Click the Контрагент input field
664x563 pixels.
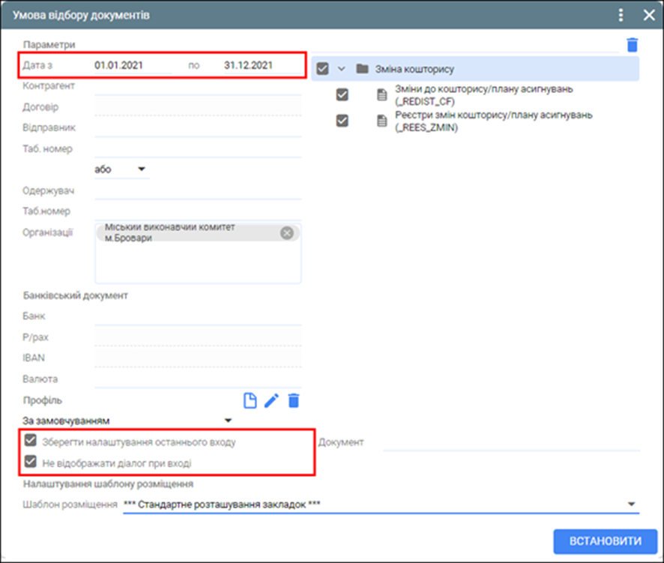pyautogui.click(x=198, y=86)
